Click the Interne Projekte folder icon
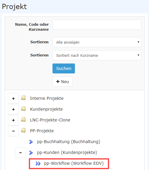 pos(23,98)
